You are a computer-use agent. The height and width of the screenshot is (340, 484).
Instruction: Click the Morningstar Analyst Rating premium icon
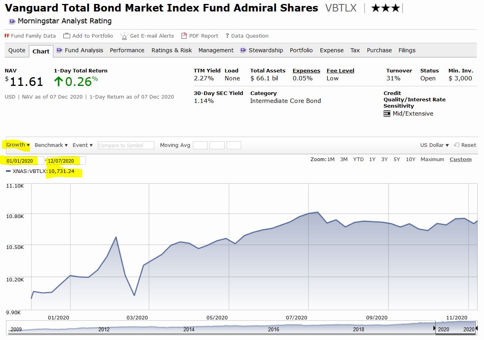pyautogui.click(x=12, y=21)
